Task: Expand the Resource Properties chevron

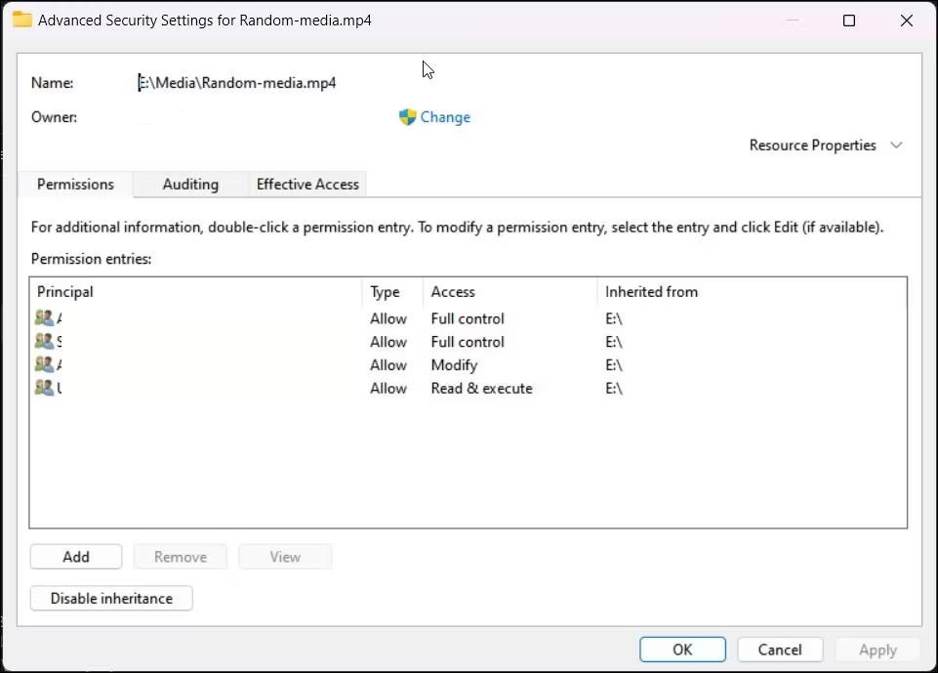Action: click(896, 146)
